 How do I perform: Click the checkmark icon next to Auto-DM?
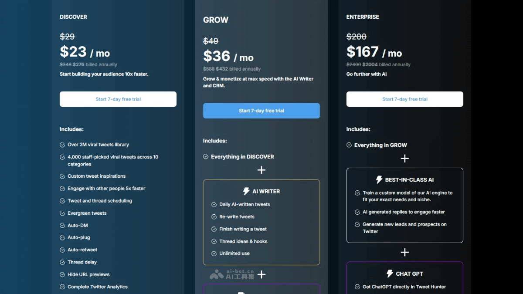pyautogui.click(x=62, y=226)
